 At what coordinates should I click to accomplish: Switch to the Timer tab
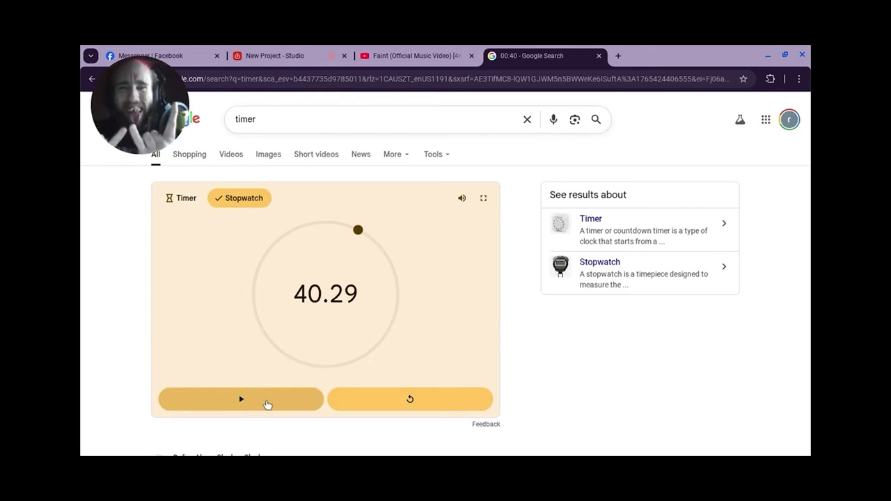click(x=181, y=198)
